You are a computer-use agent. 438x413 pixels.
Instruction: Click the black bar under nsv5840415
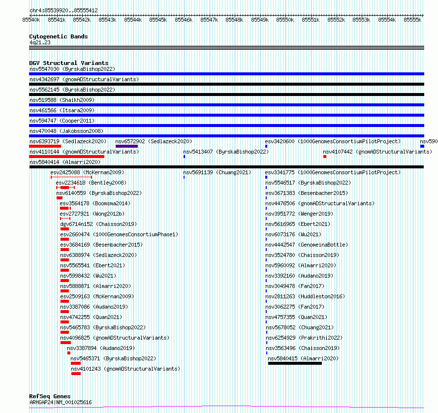click(x=295, y=363)
